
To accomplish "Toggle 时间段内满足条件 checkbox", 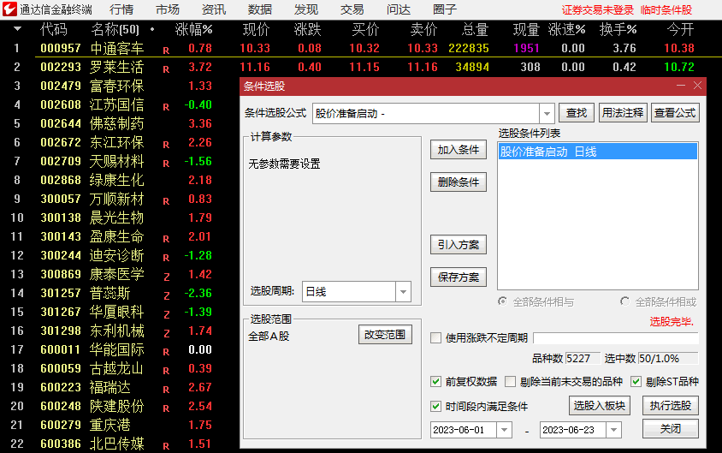I will coord(435,407).
